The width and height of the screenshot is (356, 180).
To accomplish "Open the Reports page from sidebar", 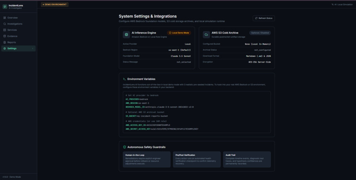I will [19, 42].
